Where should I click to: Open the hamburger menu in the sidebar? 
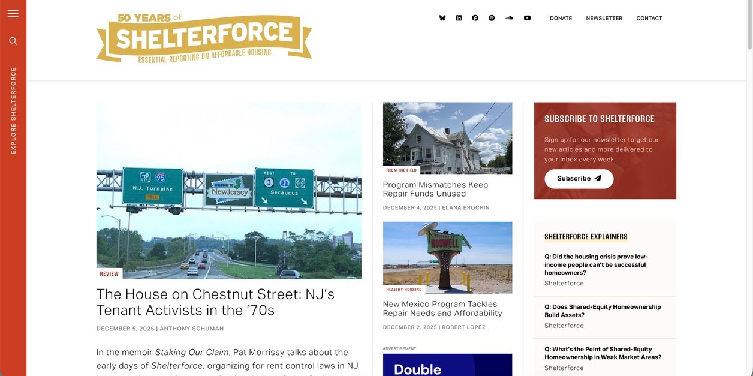coord(13,14)
